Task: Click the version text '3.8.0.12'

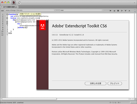Action: pyautogui.click(x=55, y=35)
